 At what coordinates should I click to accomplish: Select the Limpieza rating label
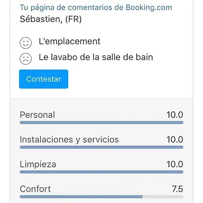[x=38, y=164]
